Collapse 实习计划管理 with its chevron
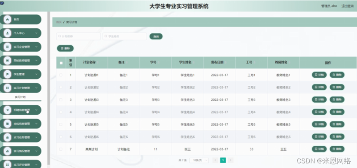 click(x=36, y=88)
